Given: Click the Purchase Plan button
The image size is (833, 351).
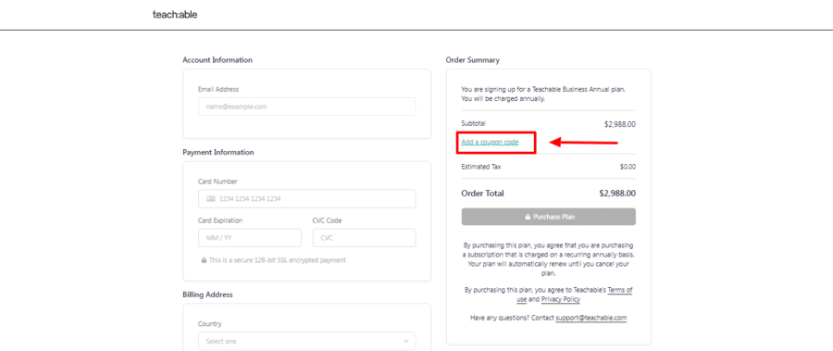Looking at the screenshot, I should [x=548, y=217].
